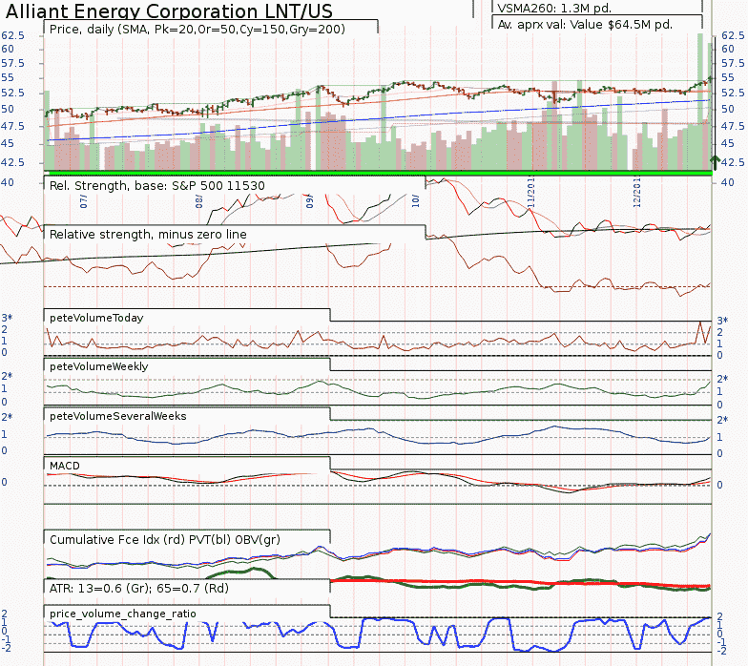The image size is (748, 666).
Task: Click 45 on the right price axis
Action: click(x=728, y=143)
